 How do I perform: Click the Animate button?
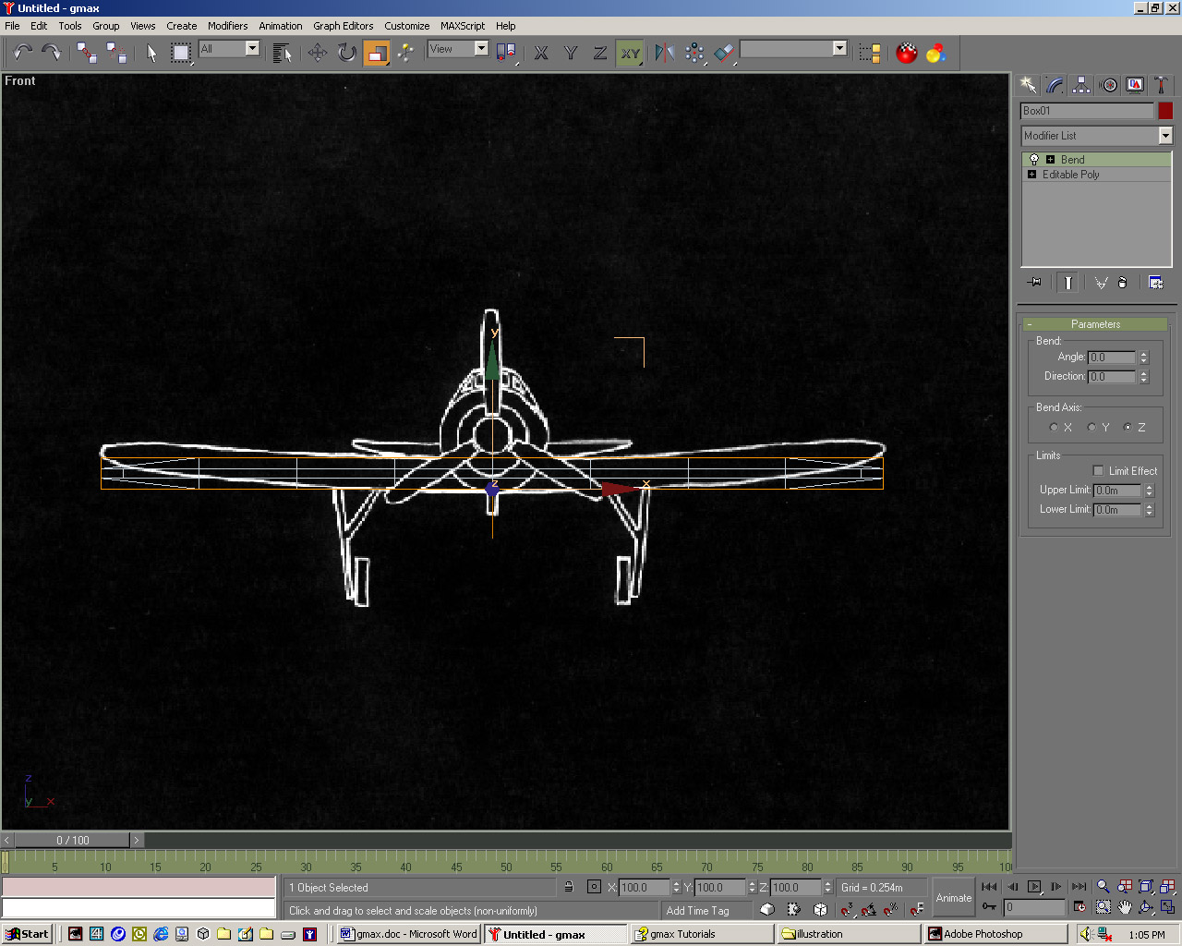(x=953, y=897)
